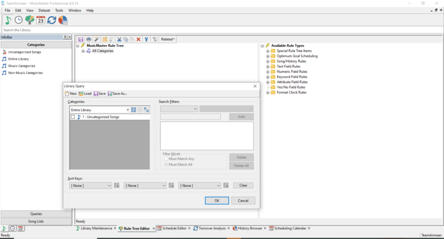Click Save As in the Library Query toolbar
The width and height of the screenshot is (444, 239).
tap(118, 94)
